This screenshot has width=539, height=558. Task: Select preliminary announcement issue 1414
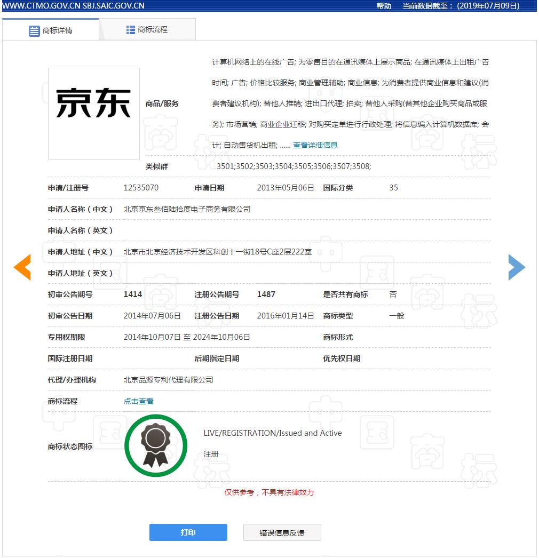point(133,294)
